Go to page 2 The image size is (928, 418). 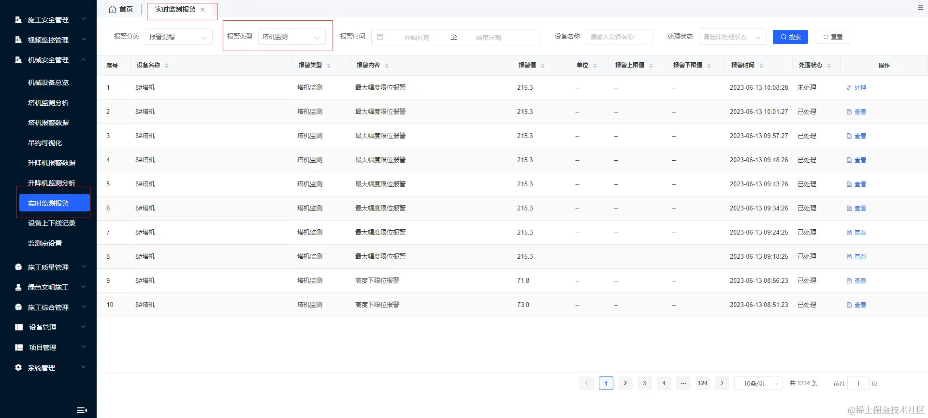[x=625, y=383]
